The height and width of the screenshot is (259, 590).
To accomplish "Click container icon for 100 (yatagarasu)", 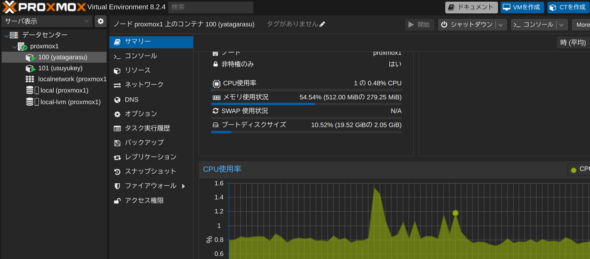I will [31, 58].
